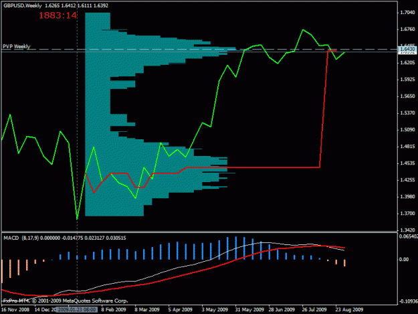Click the 23 Aug 2009 date label
The image size is (418, 314).
click(x=349, y=309)
